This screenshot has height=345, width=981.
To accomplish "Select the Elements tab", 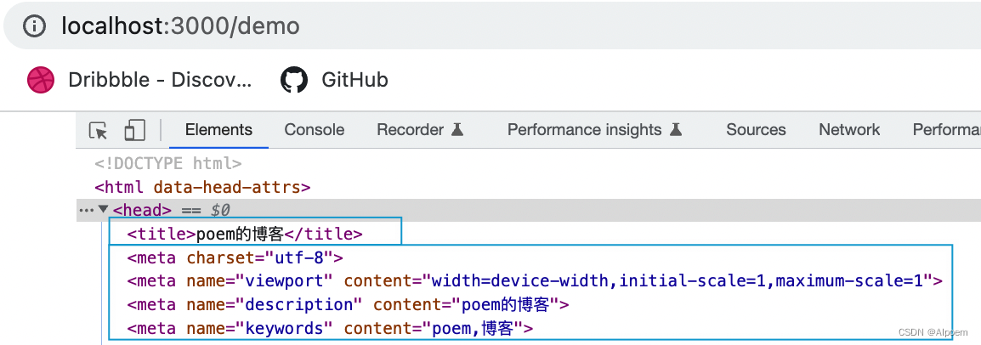I will point(219,129).
